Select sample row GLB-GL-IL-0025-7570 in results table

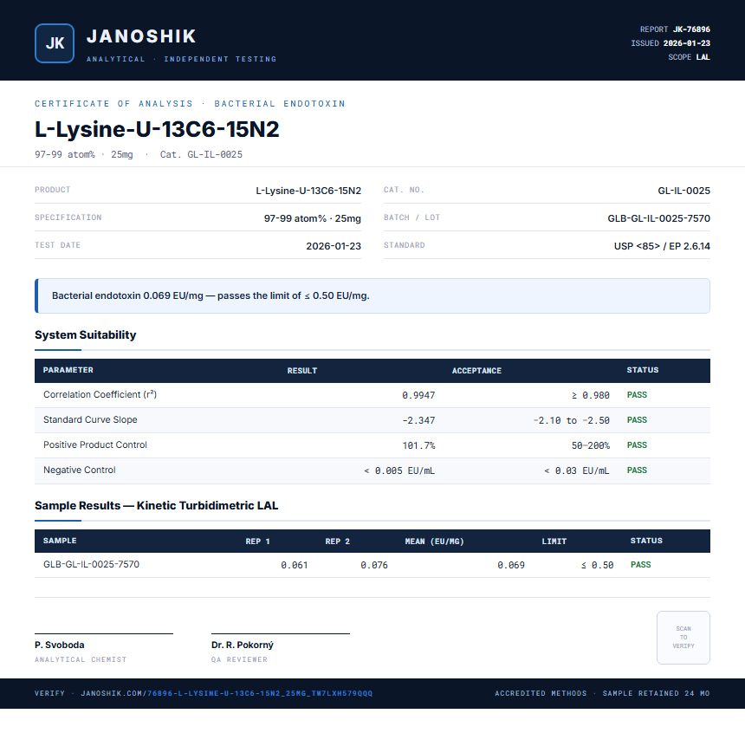click(372, 565)
